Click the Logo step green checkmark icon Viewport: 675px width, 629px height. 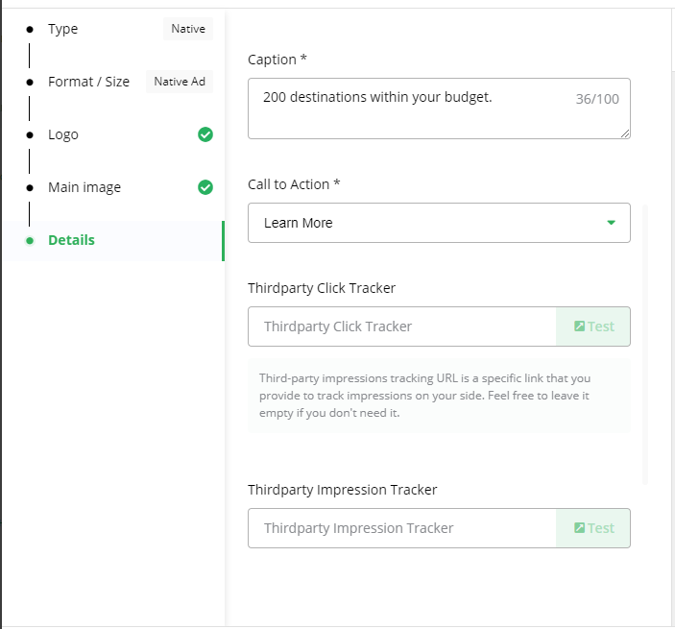[205, 134]
